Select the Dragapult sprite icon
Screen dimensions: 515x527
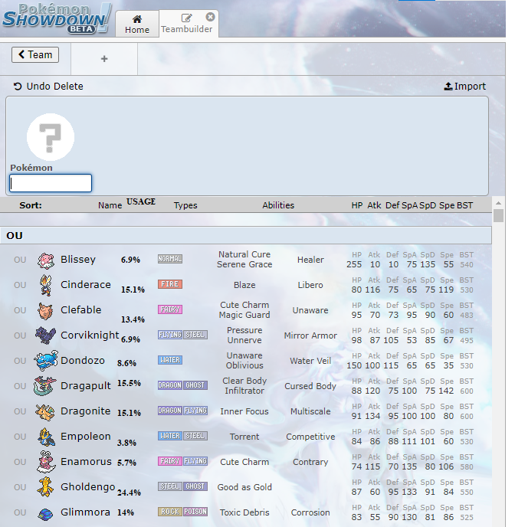(45, 386)
